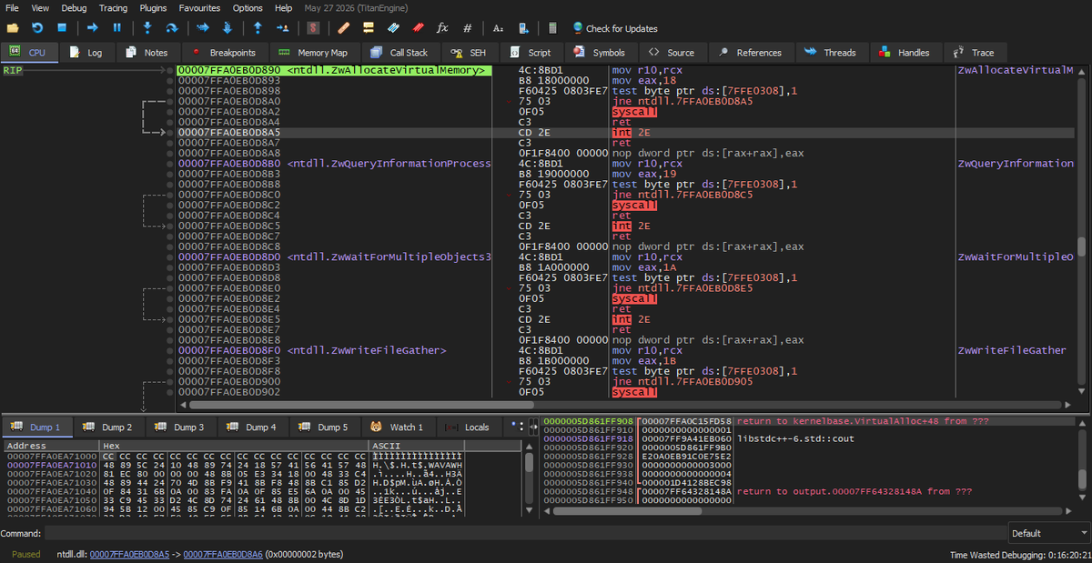Stop debugging with the square stop icon

(62, 28)
